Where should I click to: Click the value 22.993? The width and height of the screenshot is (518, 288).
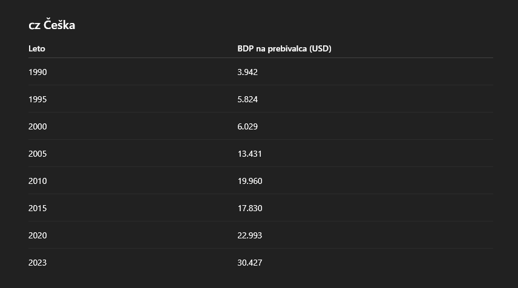(x=250, y=235)
